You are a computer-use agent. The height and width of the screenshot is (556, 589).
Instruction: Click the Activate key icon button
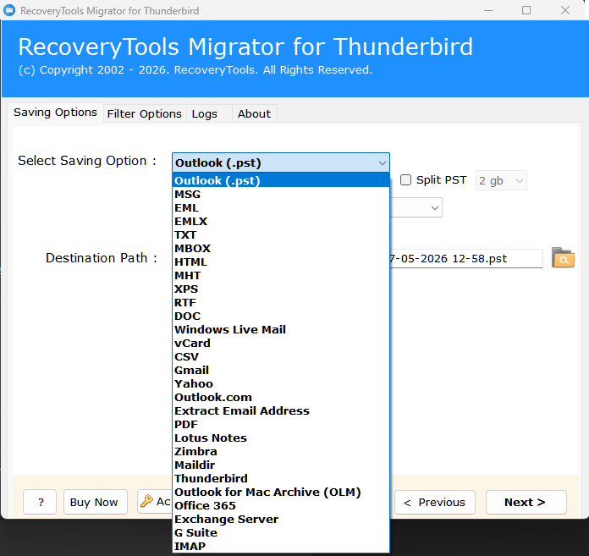coord(155,502)
